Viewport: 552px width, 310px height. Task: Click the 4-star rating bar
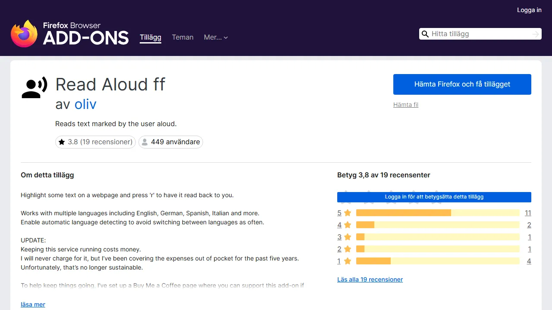point(438,225)
